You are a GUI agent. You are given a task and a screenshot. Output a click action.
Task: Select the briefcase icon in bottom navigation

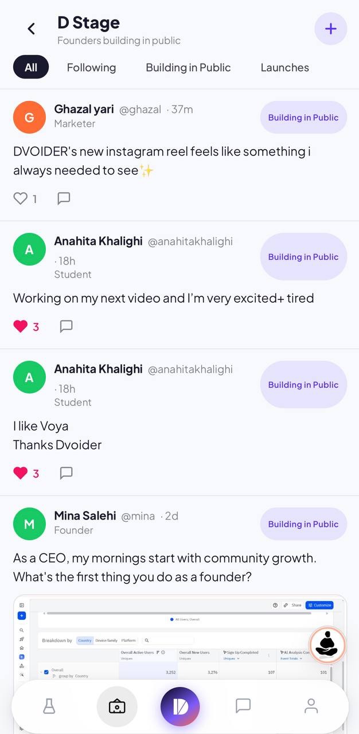117,706
